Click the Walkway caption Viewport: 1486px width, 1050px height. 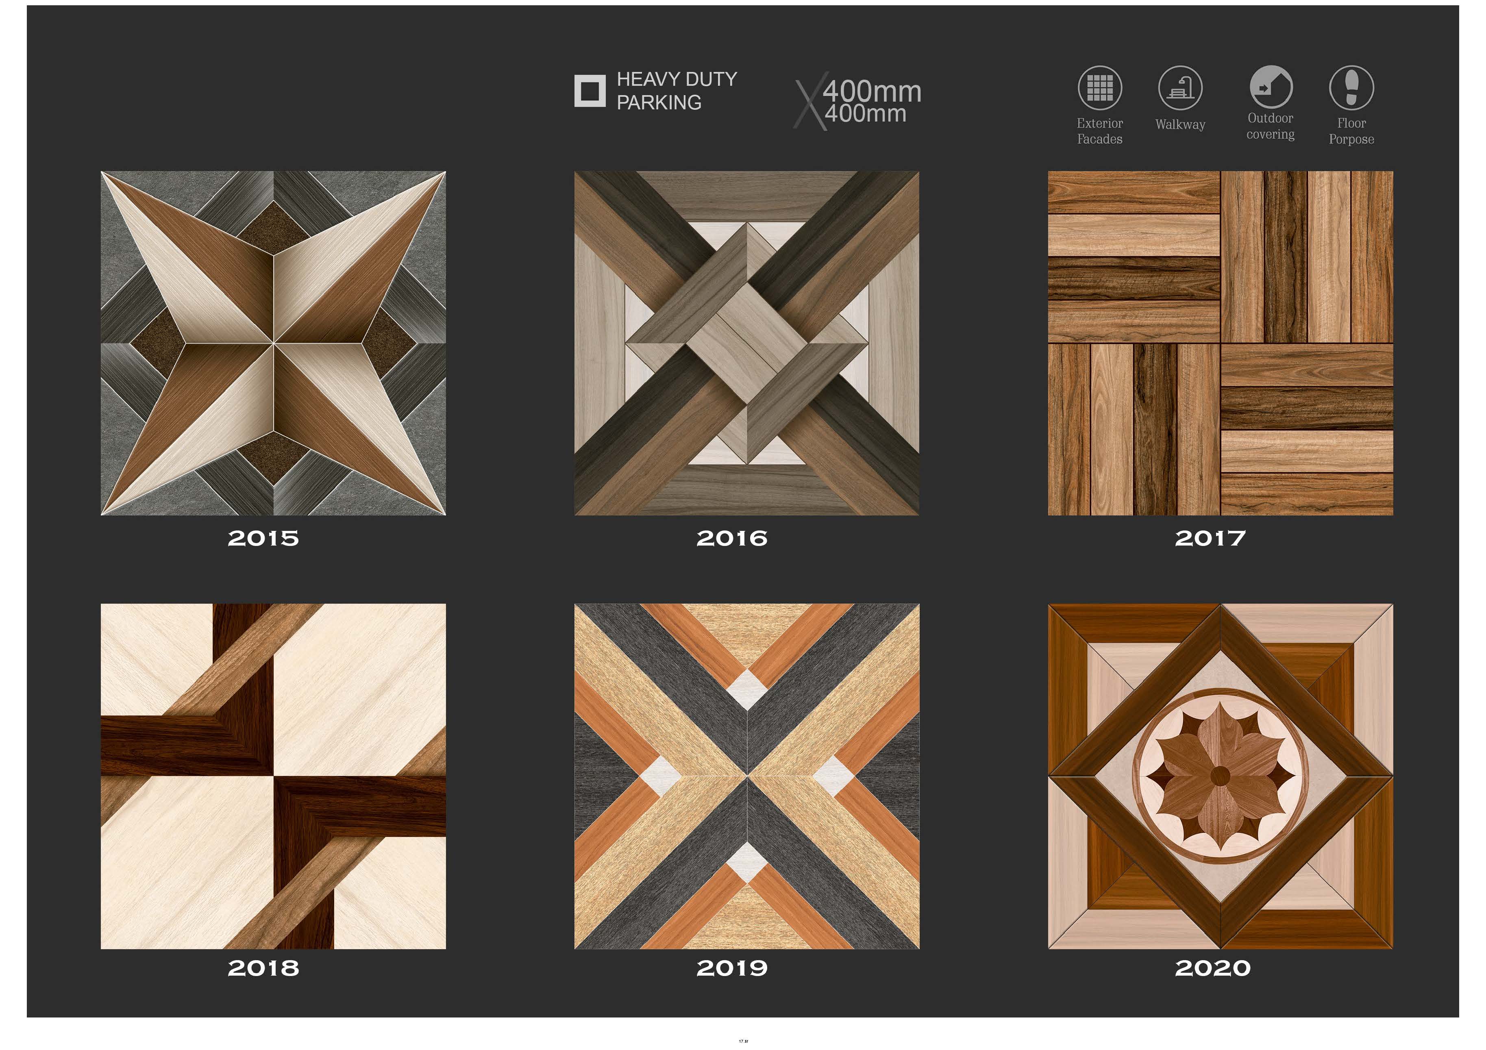point(1181,125)
